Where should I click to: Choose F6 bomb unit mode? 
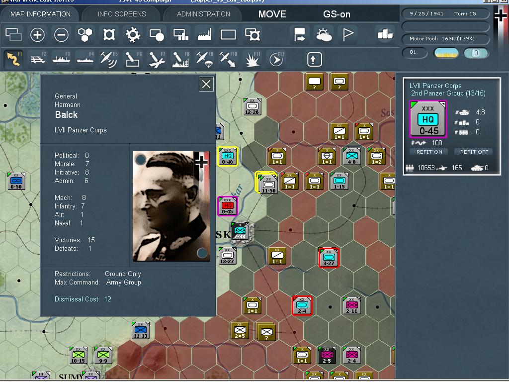tap(133, 59)
